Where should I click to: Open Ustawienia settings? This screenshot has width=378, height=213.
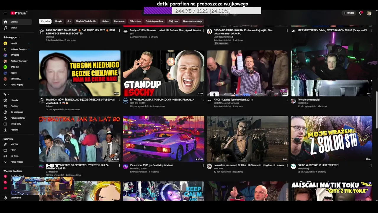[x=17, y=198]
